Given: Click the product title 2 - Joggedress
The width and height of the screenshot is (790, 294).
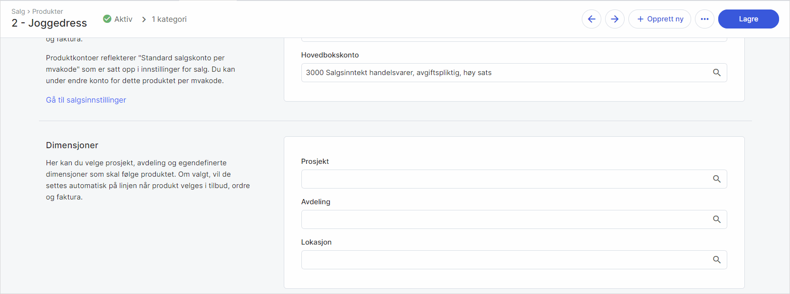Looking at the screenshot, I should pos(49,23).
